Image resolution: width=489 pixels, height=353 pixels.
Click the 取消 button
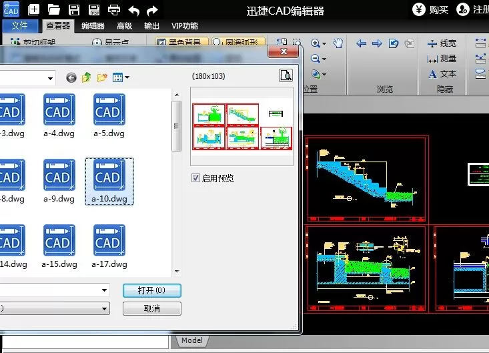[x=152, y=309]
